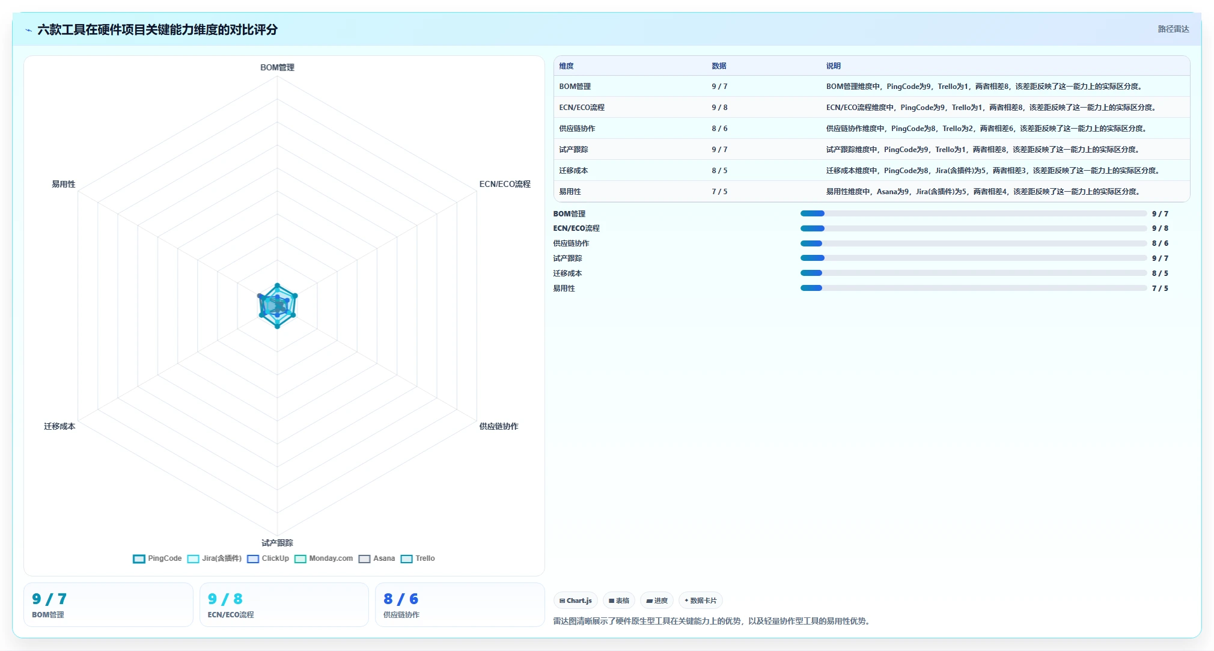Click the 7 / 5 value beside 易用性 bar
The width and height of the screenshot is (1214, 651).
click(x=1160, y=289)
